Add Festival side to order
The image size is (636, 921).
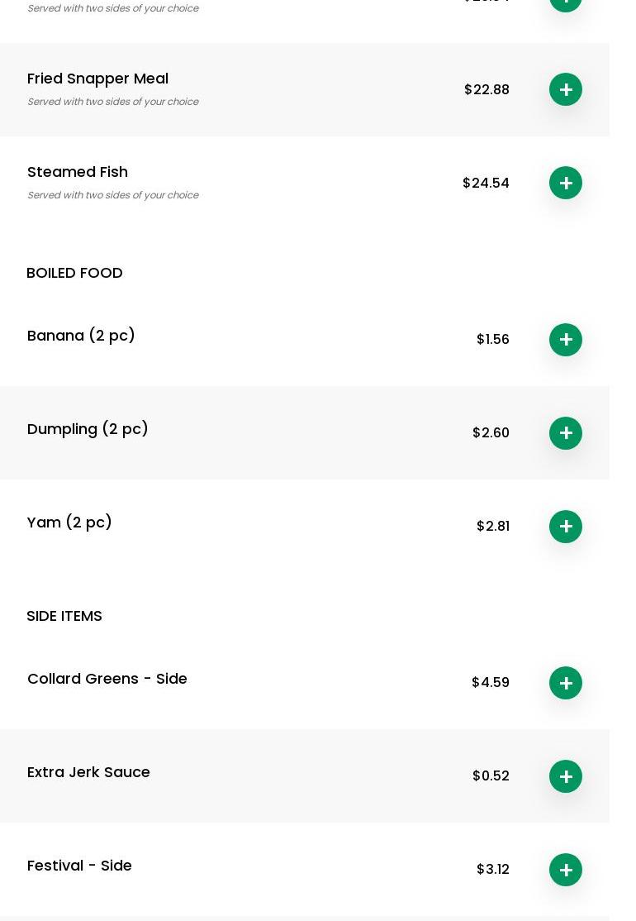566,870
